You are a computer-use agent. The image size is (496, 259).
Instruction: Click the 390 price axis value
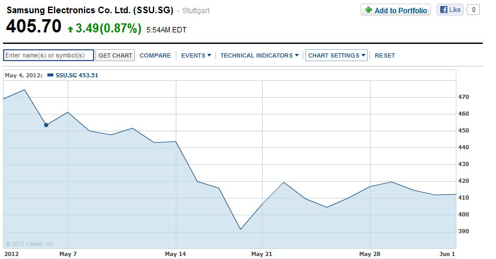pyautogui.click(x=464, y=231)
